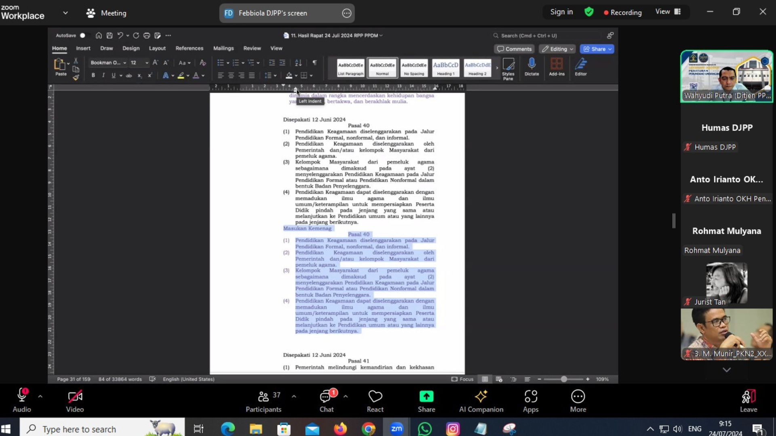The image size is (776, 436).
Task: Open the Zoom Chat panel
Action: tap(327, 401)
